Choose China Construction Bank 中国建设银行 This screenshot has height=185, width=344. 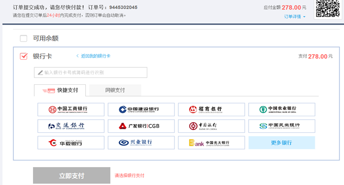pyautogui.click(x=141, y=109)
